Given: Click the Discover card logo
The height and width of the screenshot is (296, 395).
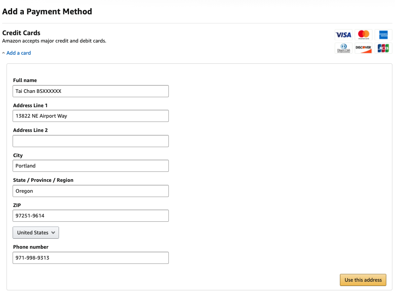Looking at the screenshot, I should [363, 48].
